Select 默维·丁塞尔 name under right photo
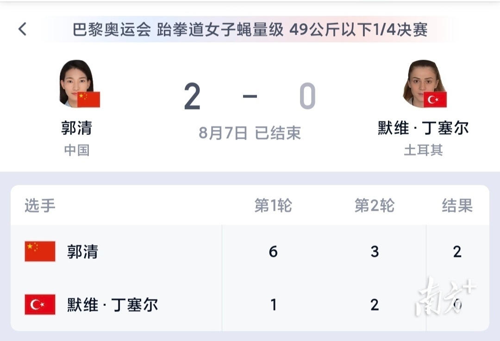The image size is (500, 341). 423,128
